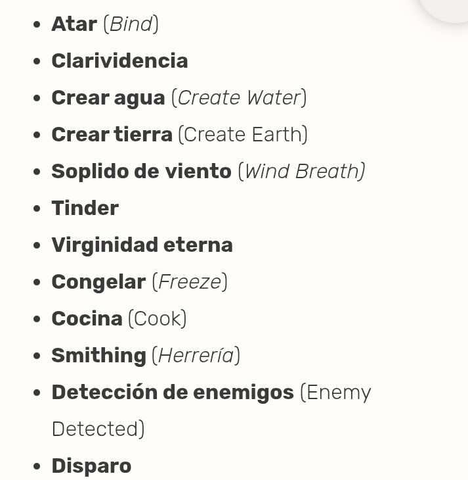
Task: Click the italic word Freeze
Action: click(x=190, y=282)
